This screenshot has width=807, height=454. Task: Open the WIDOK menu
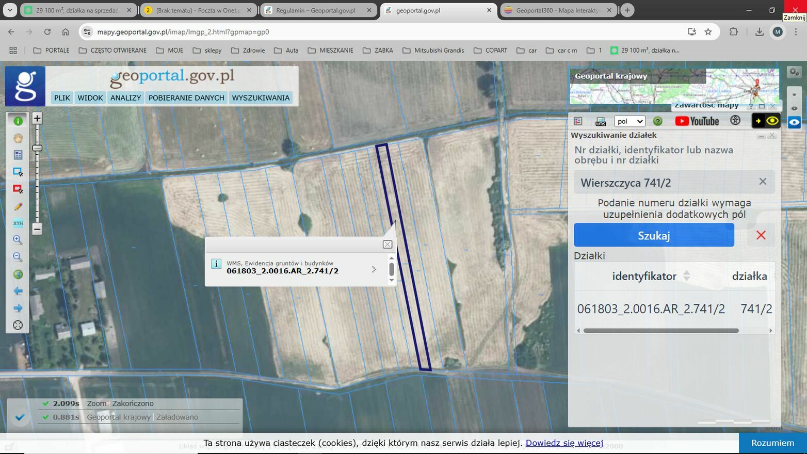pos(90,98)
